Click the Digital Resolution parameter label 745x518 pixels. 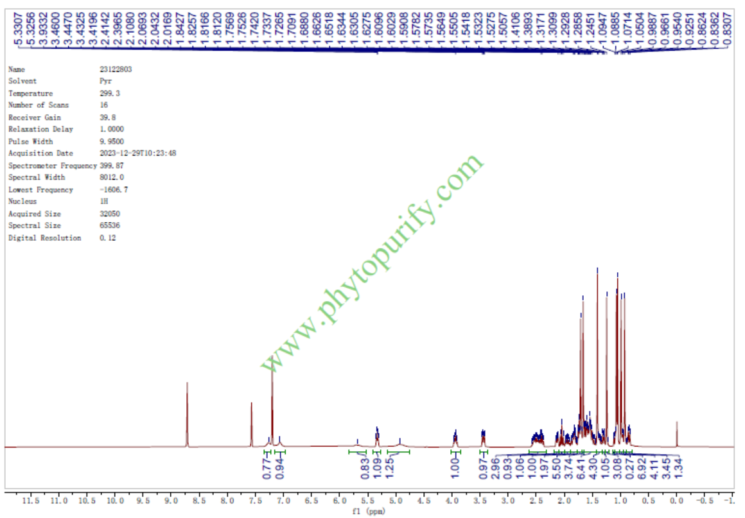pyautogui.click(x=44, y=238)
